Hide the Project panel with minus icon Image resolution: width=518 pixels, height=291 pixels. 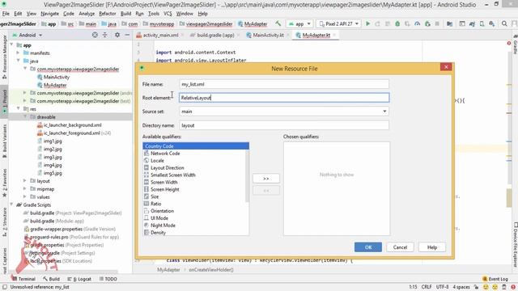click(x=127, y=35)
